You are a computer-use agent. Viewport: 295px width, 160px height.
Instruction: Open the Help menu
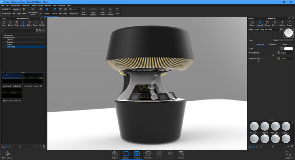click(69, 5)
